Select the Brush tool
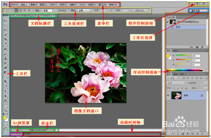Image resolution: width=211 pixels, height=138 pixels. [6, 54]
